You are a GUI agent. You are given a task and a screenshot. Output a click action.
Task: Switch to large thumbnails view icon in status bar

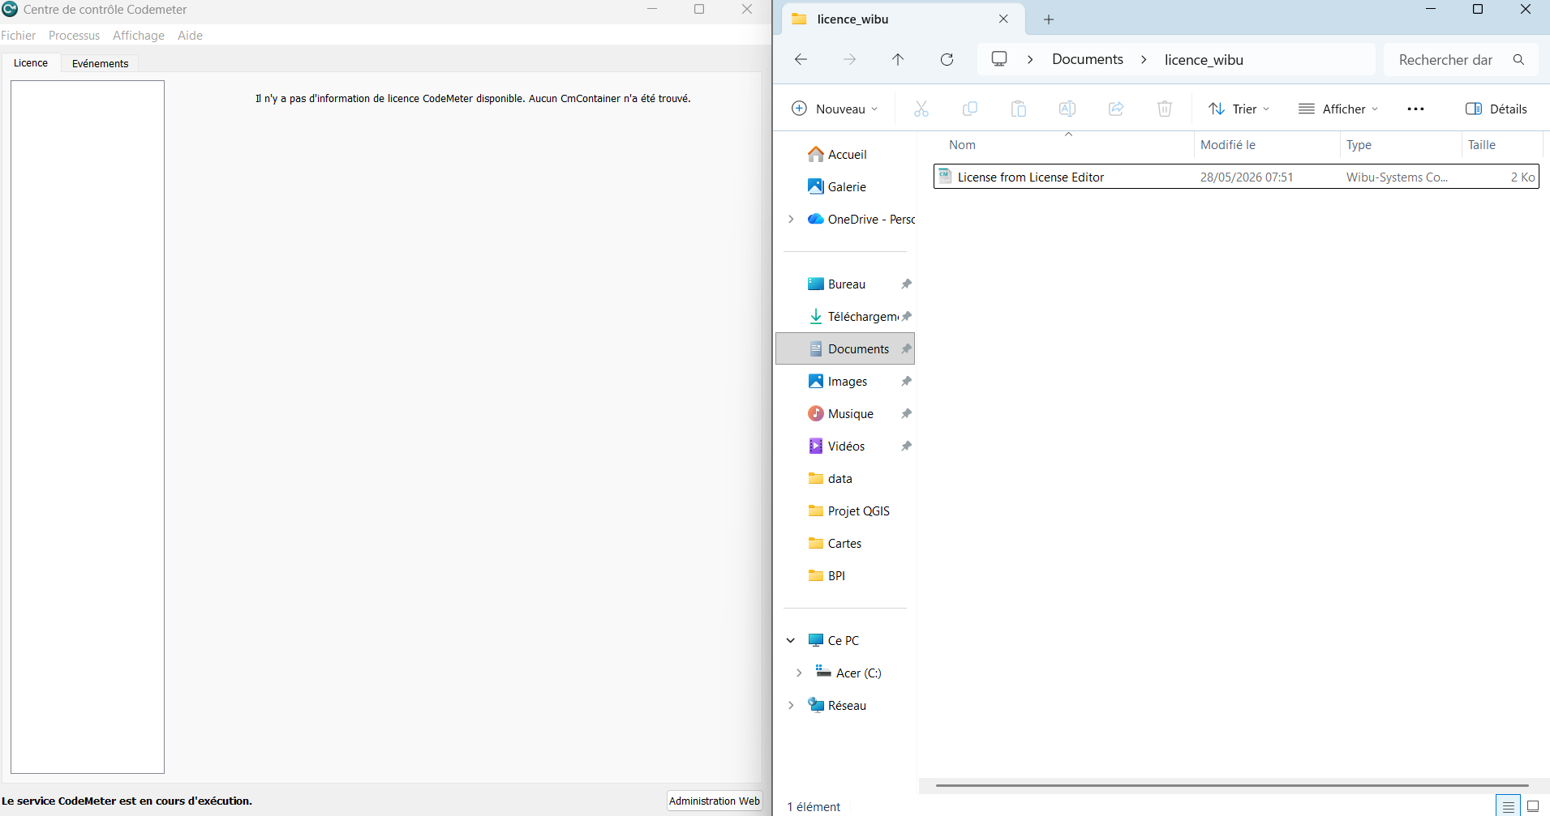pyautogui.click(x=1533, y=806)
